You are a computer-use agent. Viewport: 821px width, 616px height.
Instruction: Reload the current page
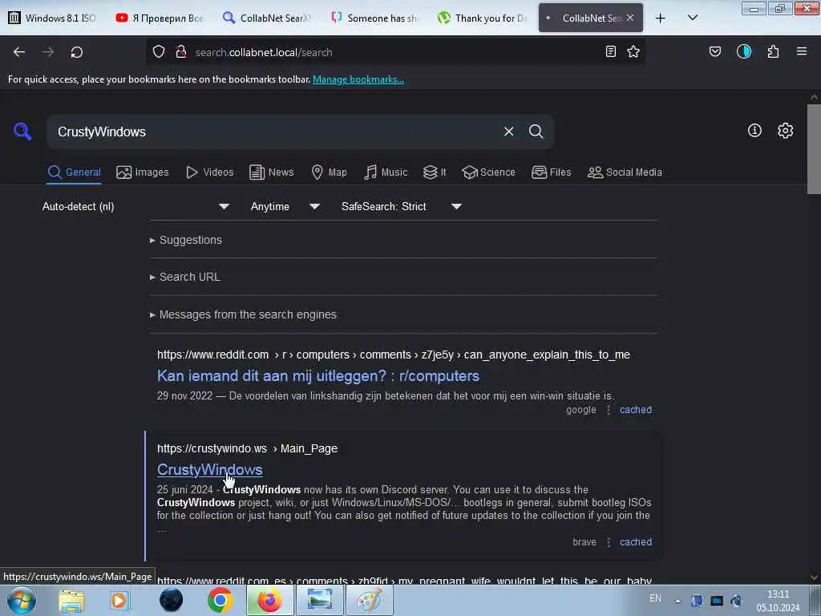pyautogui.click(x=76, y=52)
